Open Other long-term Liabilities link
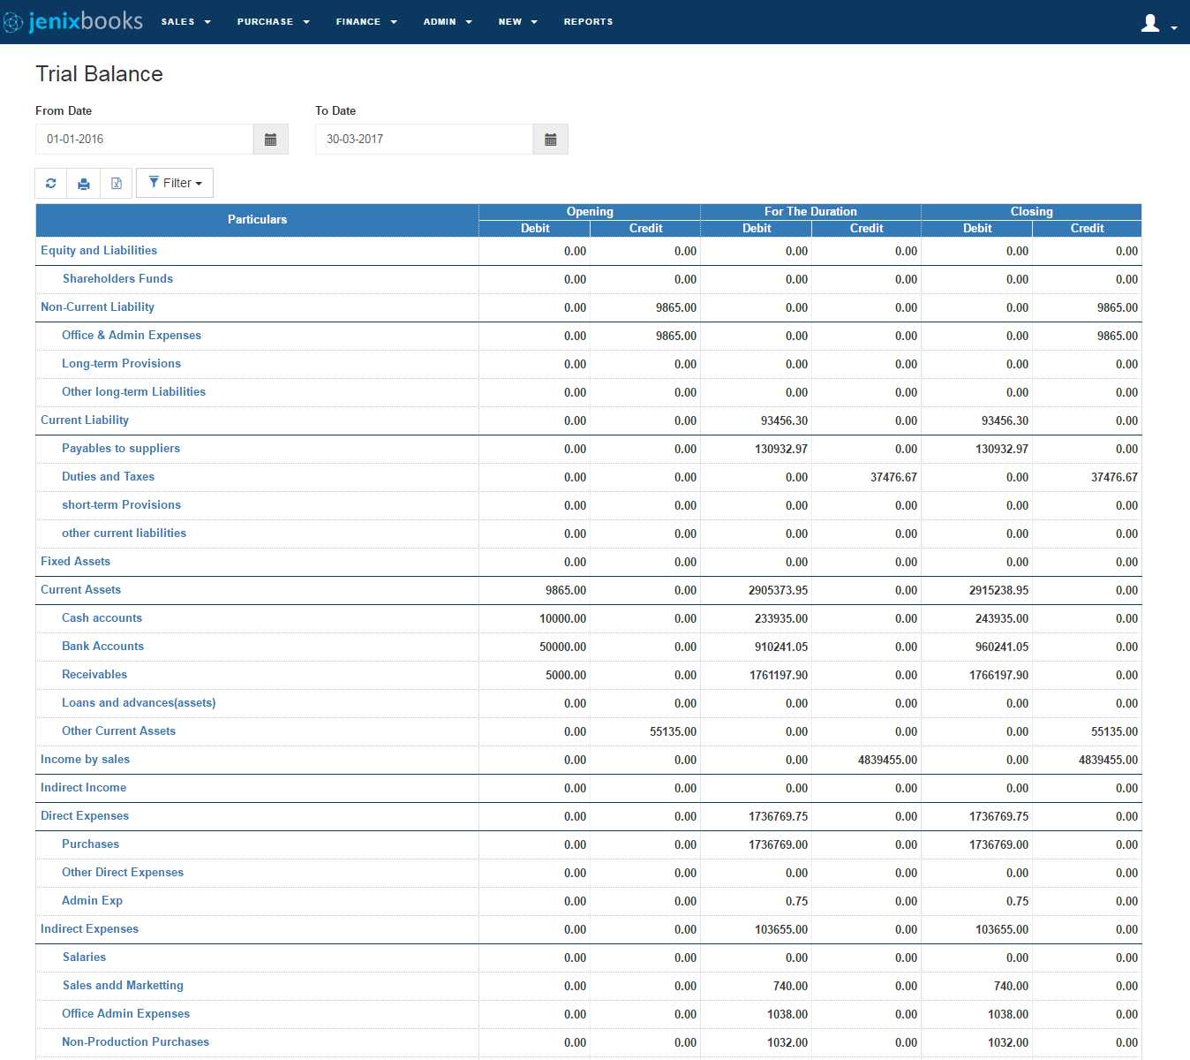 (x=133, y=392)
